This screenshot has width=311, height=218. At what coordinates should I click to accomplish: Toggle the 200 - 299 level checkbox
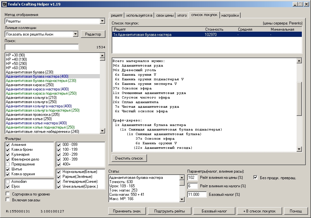coord(59,155)
